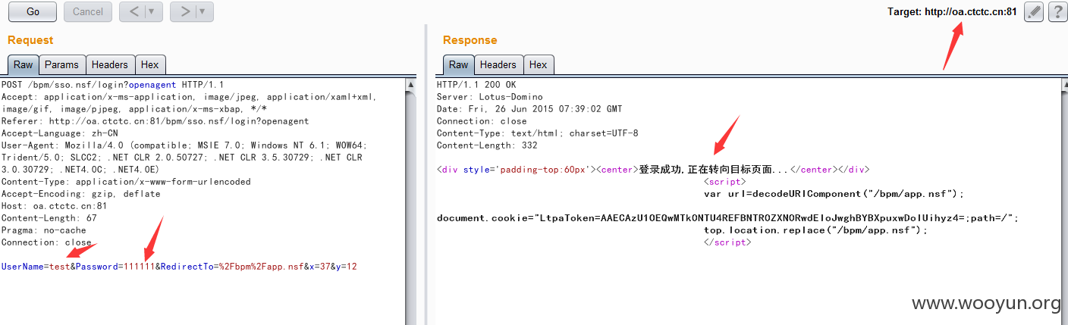
Task: Select the Request Raw tab
Action: 24,65
